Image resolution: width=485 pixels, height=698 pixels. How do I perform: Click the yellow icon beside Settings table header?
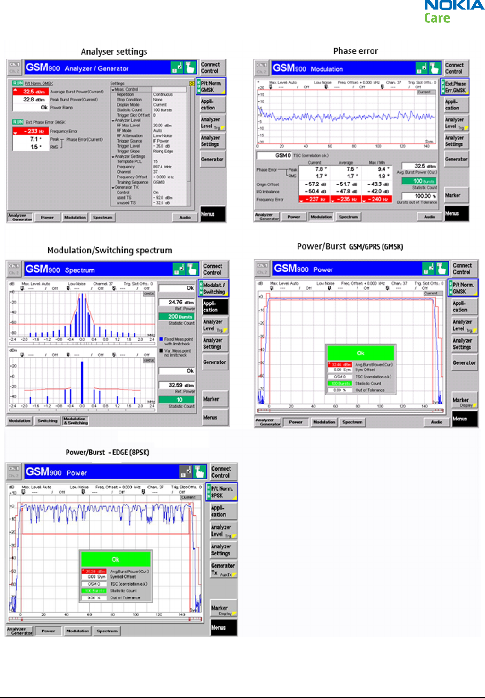(191, 84)
